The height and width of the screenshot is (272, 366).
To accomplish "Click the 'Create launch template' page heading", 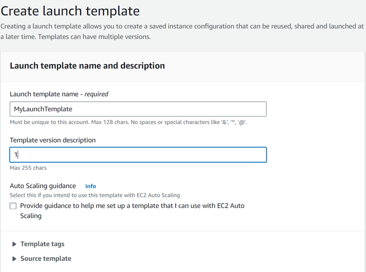I will click(70, 10).
